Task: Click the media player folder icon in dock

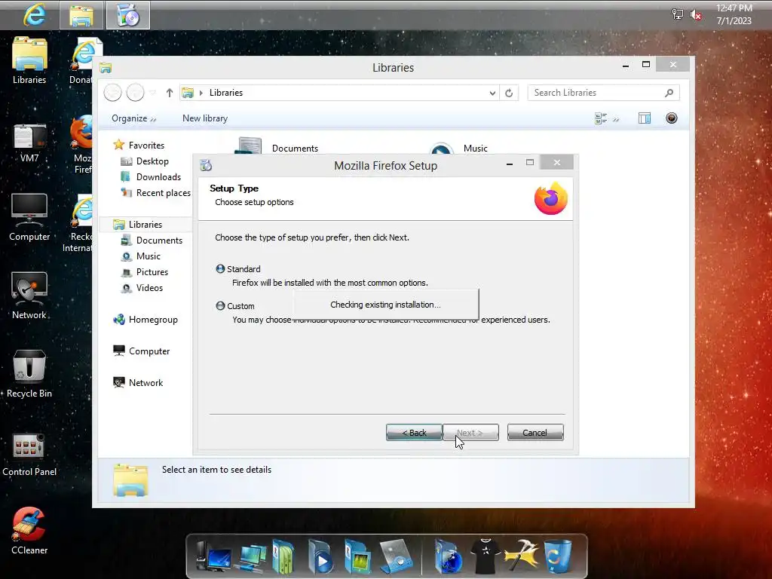Action: pyautogui.click(x=320, y=557)
